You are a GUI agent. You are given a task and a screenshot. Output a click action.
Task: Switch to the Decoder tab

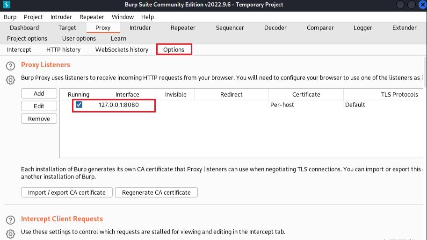click(275, 28)
